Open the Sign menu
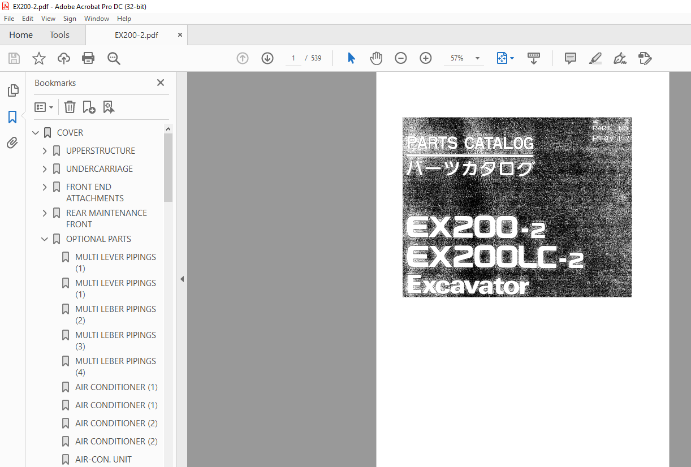The width and height of the screenshot is (691, 467). 70,19
